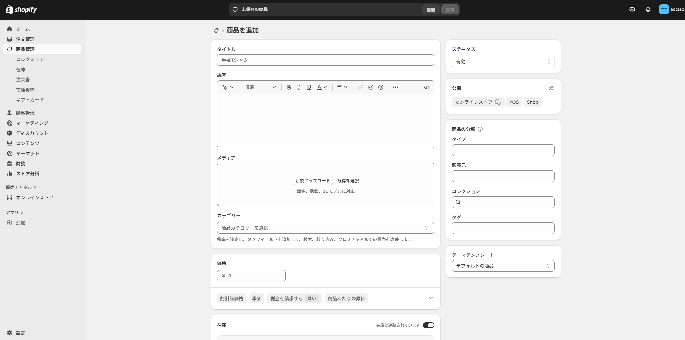
Task: Click the insert video icon in editor
Action: click(x=380, y=87)
